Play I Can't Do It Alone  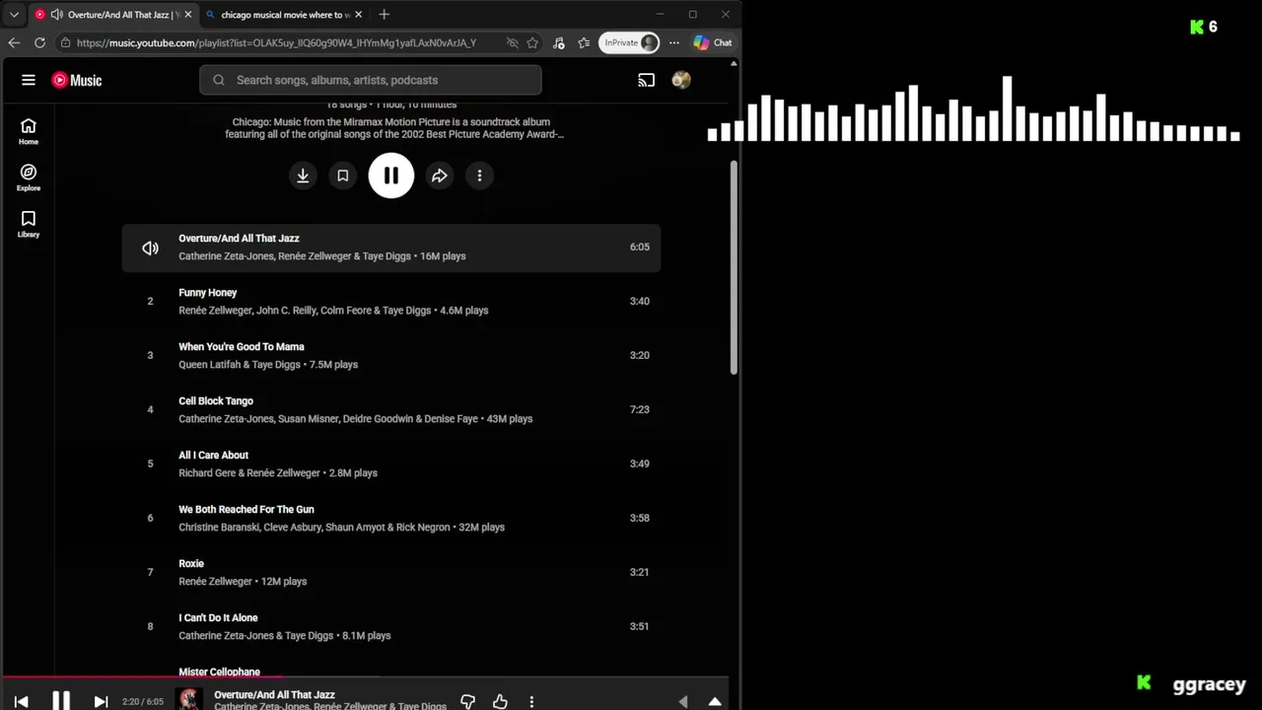point(391,626)
